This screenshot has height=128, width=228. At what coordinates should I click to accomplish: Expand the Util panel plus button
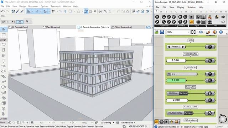click(225, 26)
